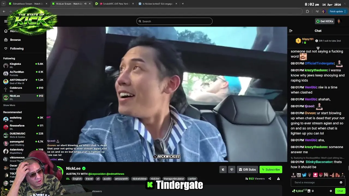
Task: Report stream via warning triangle icon
Action: pos(278,179)
